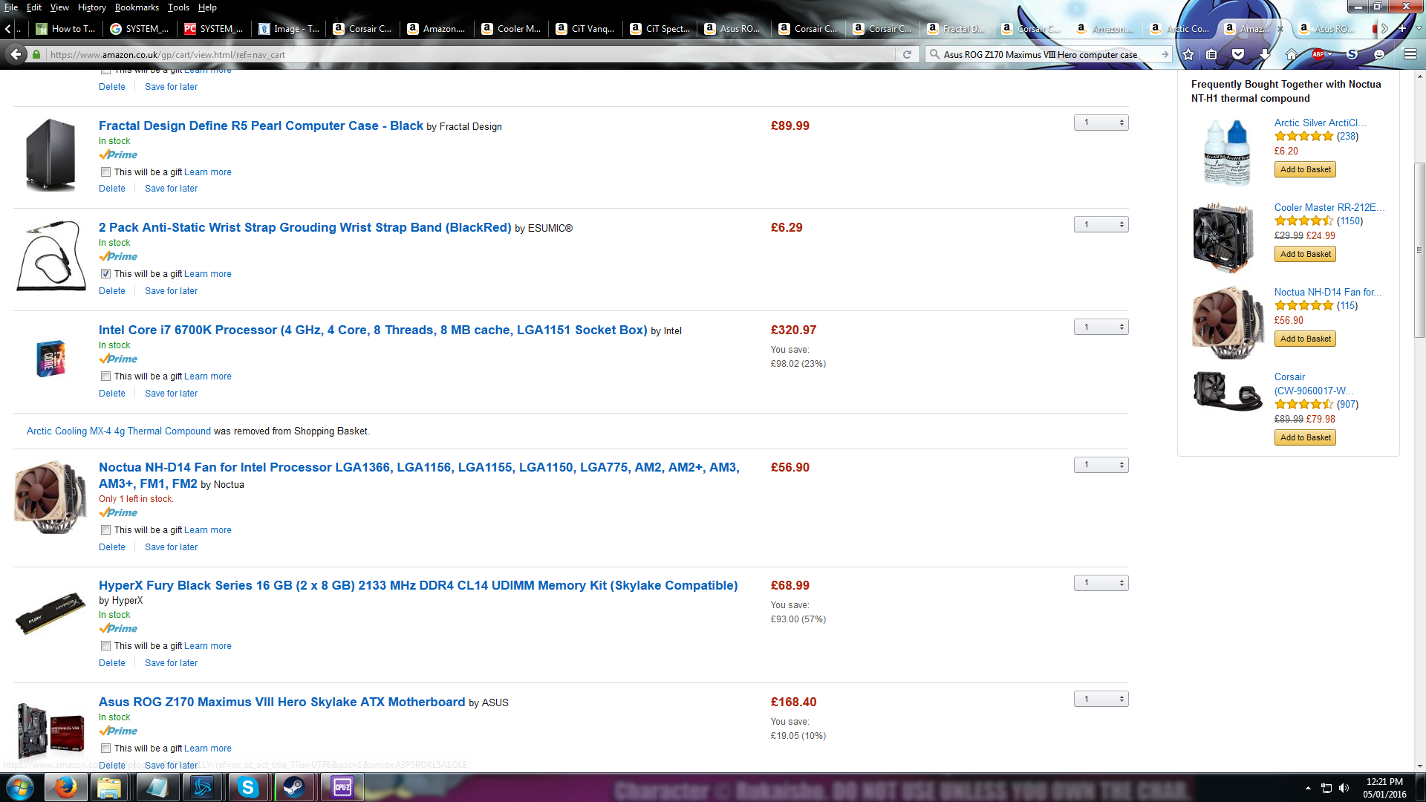Open the downloads arrow icon
This screenshot has height=802, width=1426.
pyautogui.click(x=1265, y=54)
